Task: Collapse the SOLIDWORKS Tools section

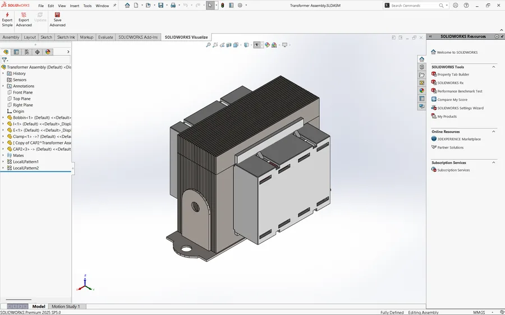Action: 493,67
